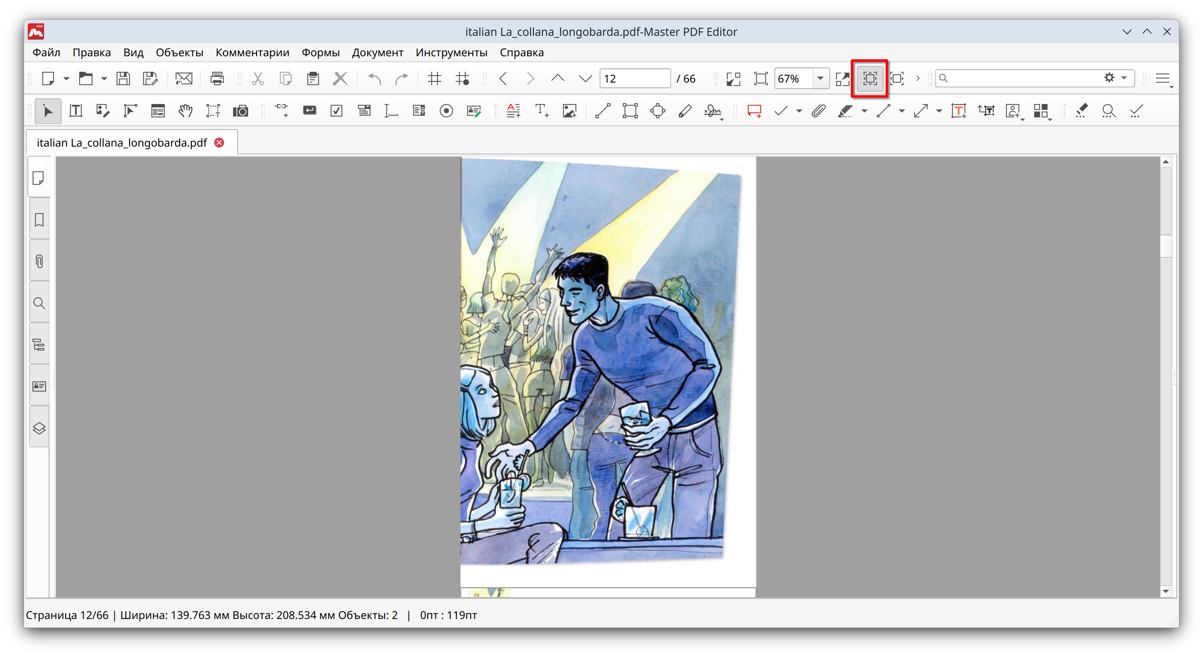1203x656 pixels.
Task: Click the page number field showing 12
Action: [x=635, y=78]
